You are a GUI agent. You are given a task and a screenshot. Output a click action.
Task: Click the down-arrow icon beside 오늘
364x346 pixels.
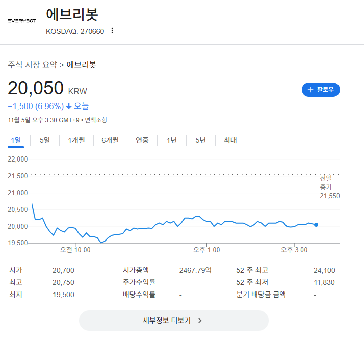[x=69, y=107]
